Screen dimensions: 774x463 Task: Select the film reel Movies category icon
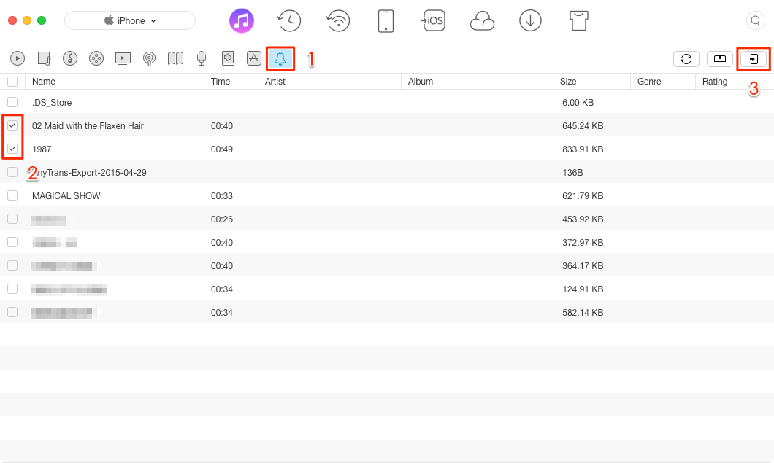96,58
